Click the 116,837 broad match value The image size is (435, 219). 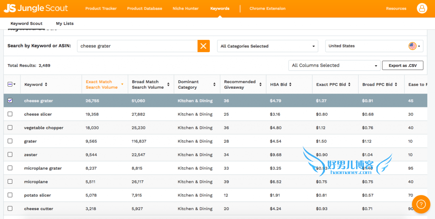[139, 141]
